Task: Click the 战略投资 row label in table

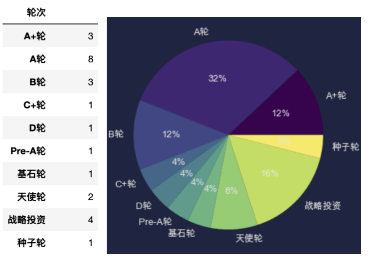Action: [26, 220]
